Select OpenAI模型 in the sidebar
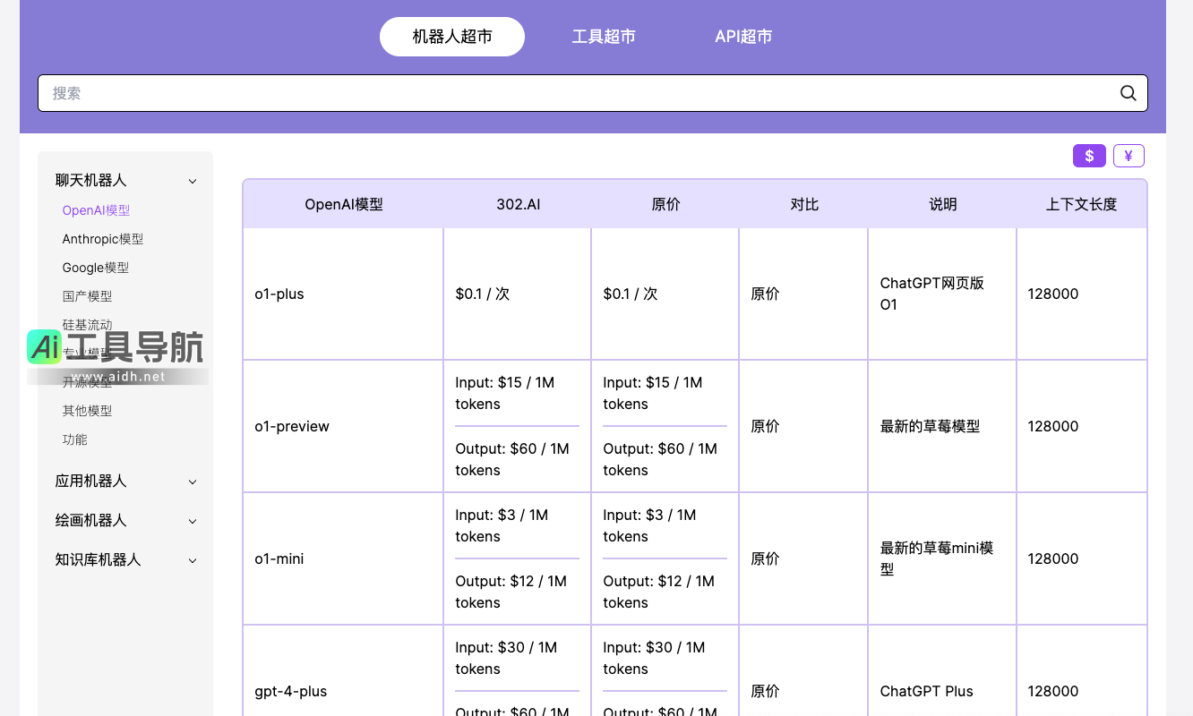 [96, 210]
